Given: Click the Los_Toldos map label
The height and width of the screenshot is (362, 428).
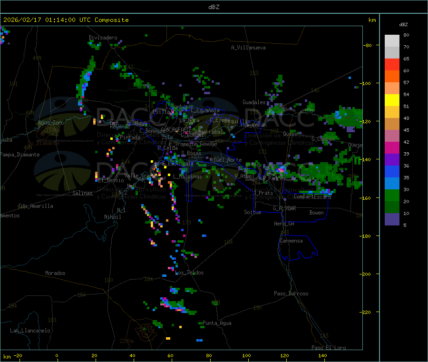Looking at the screenshot, I should pos(189,273).
